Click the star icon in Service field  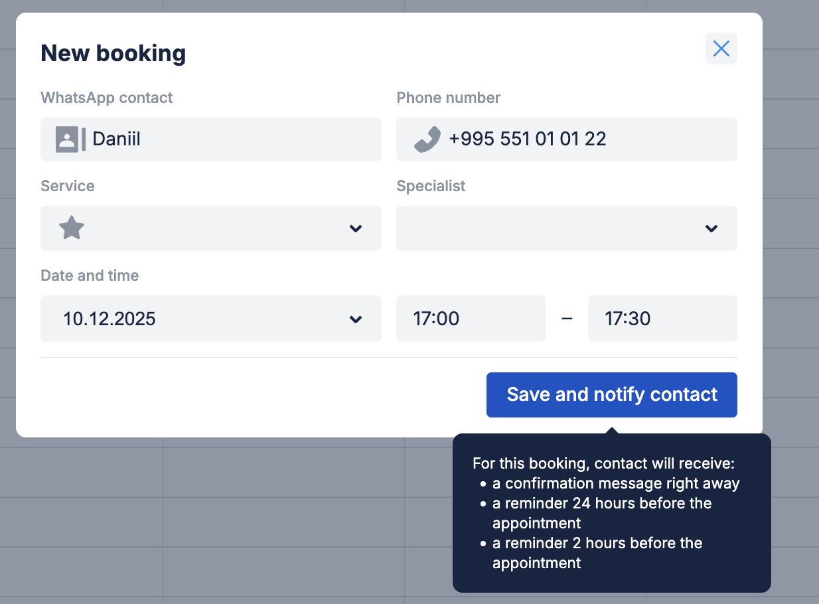pos(72,228)
